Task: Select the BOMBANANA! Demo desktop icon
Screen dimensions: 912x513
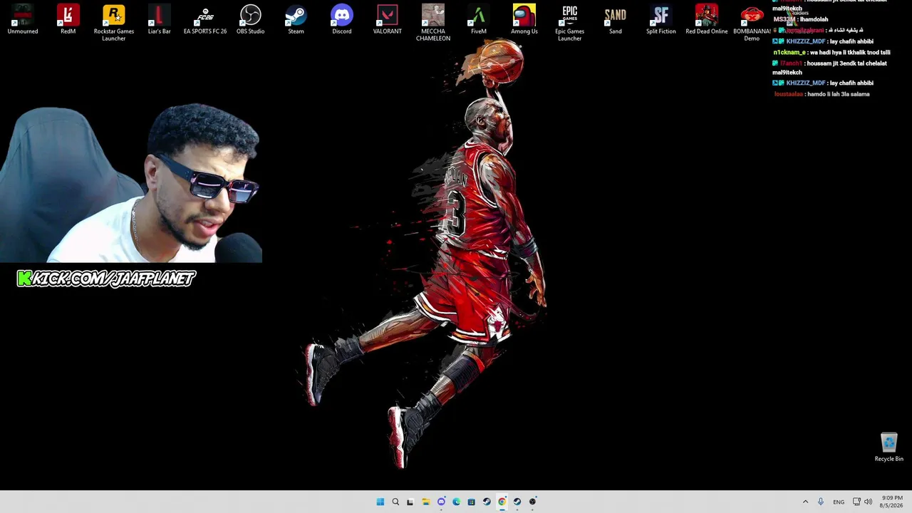Action: [x=752, y=23]
